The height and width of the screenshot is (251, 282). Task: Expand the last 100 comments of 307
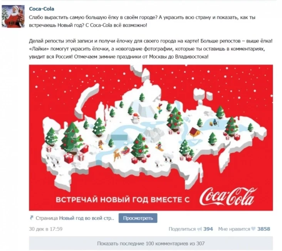(x=151, y=243)
